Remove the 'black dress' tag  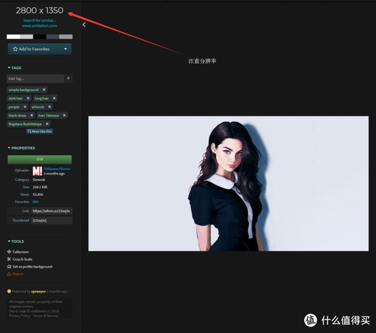click(32, 115)
